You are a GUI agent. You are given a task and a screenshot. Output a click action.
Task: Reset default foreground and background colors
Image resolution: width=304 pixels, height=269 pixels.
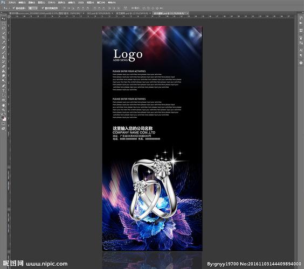click(x=2, y=114)
